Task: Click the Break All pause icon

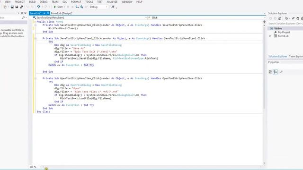Action: tap(68, 7)
